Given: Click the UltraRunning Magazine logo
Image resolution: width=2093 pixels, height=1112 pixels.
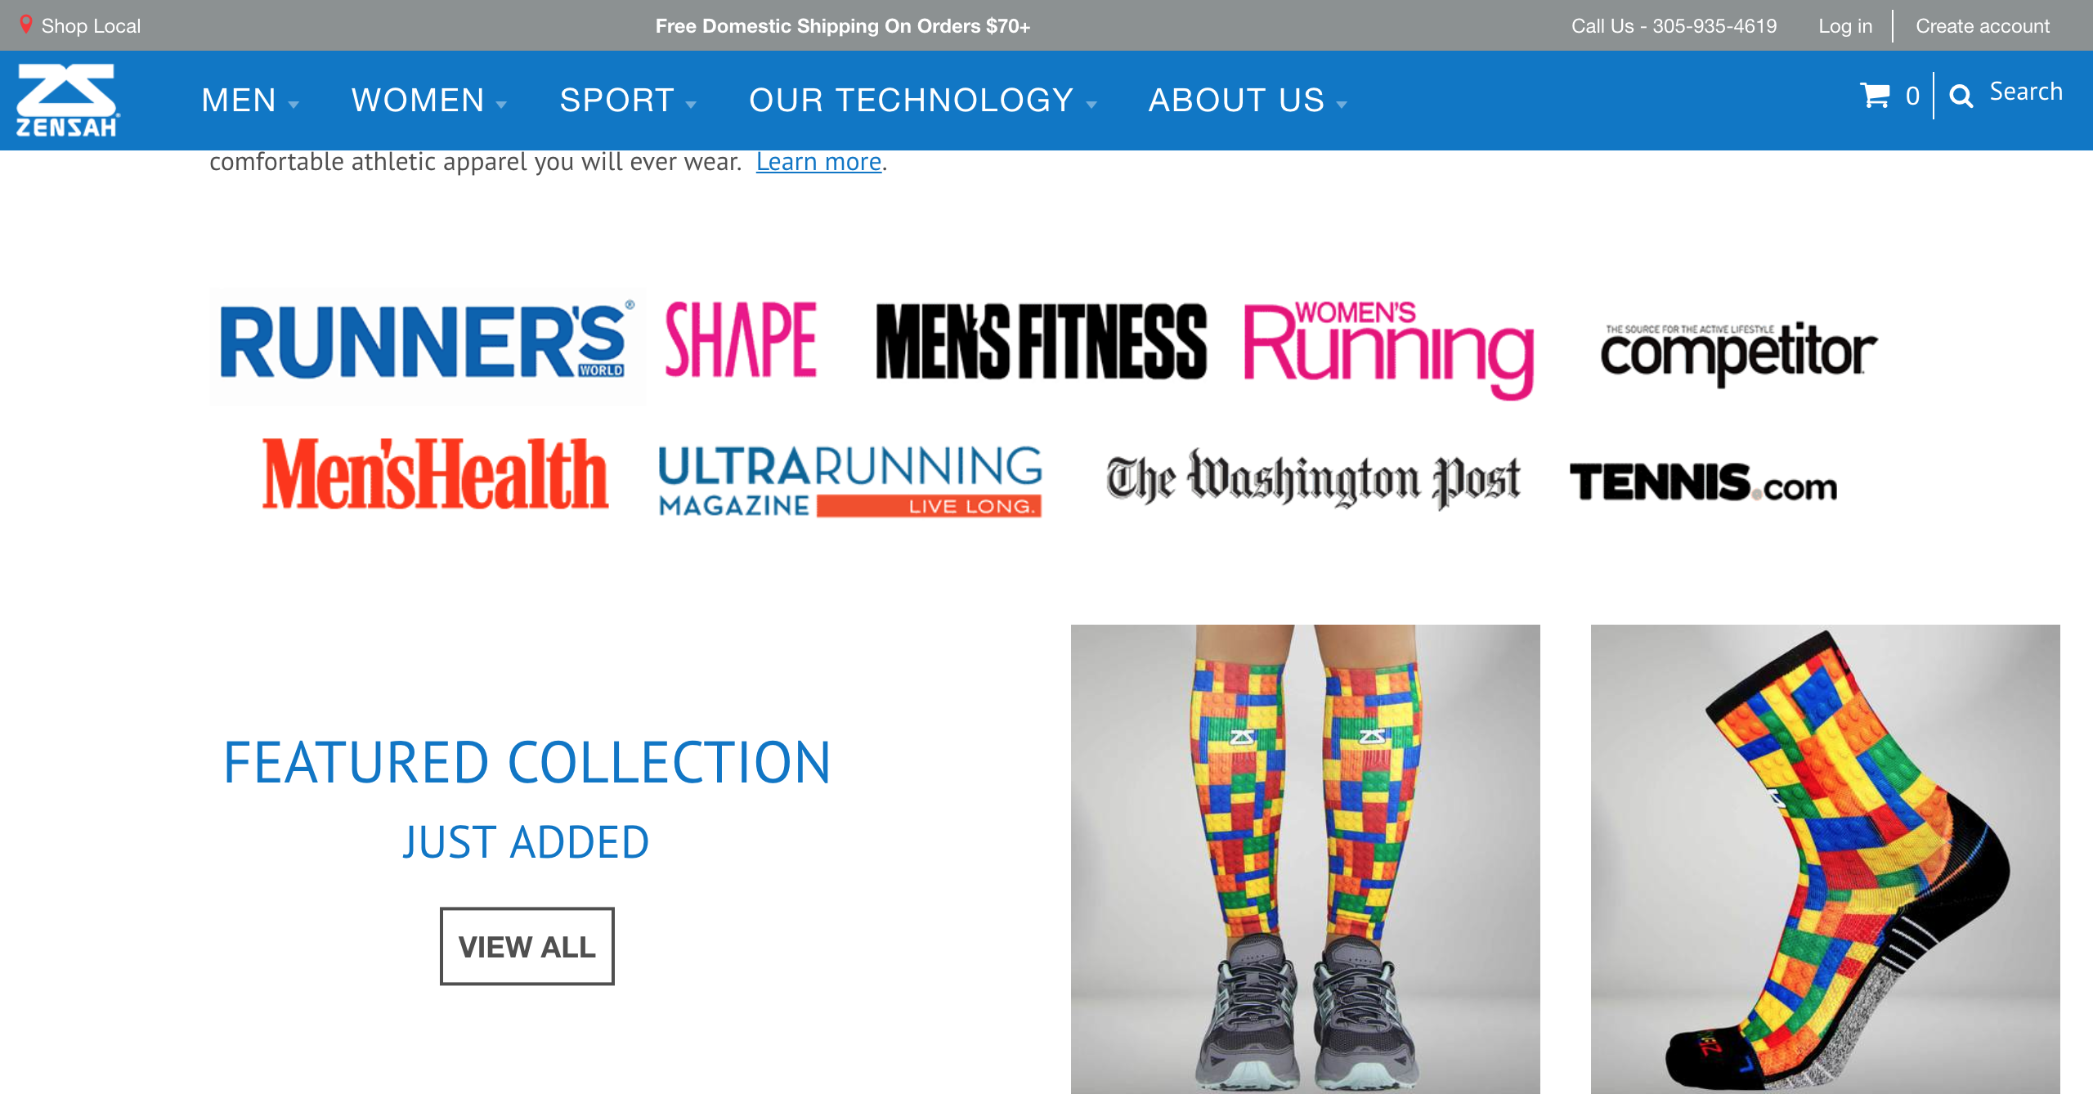Looking at the screenshot, I should [x=850, y=481].
